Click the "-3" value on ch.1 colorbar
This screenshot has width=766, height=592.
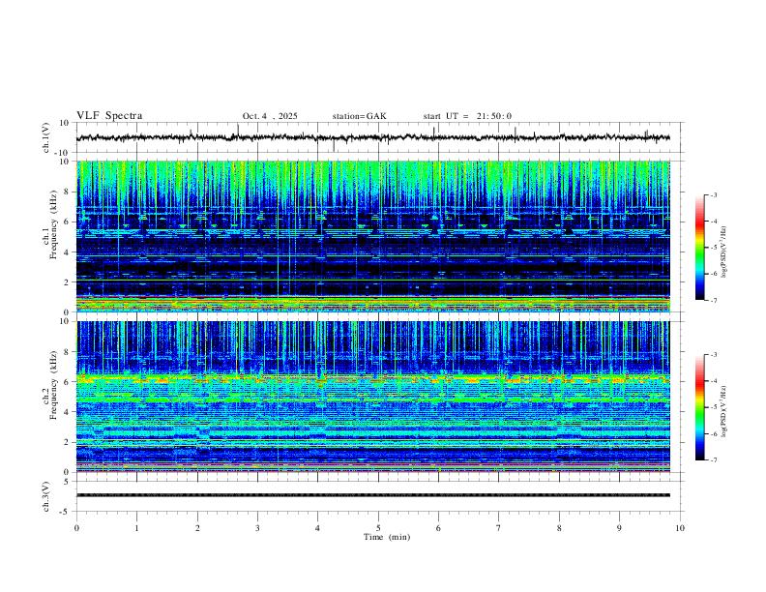(x=714, y=194)
